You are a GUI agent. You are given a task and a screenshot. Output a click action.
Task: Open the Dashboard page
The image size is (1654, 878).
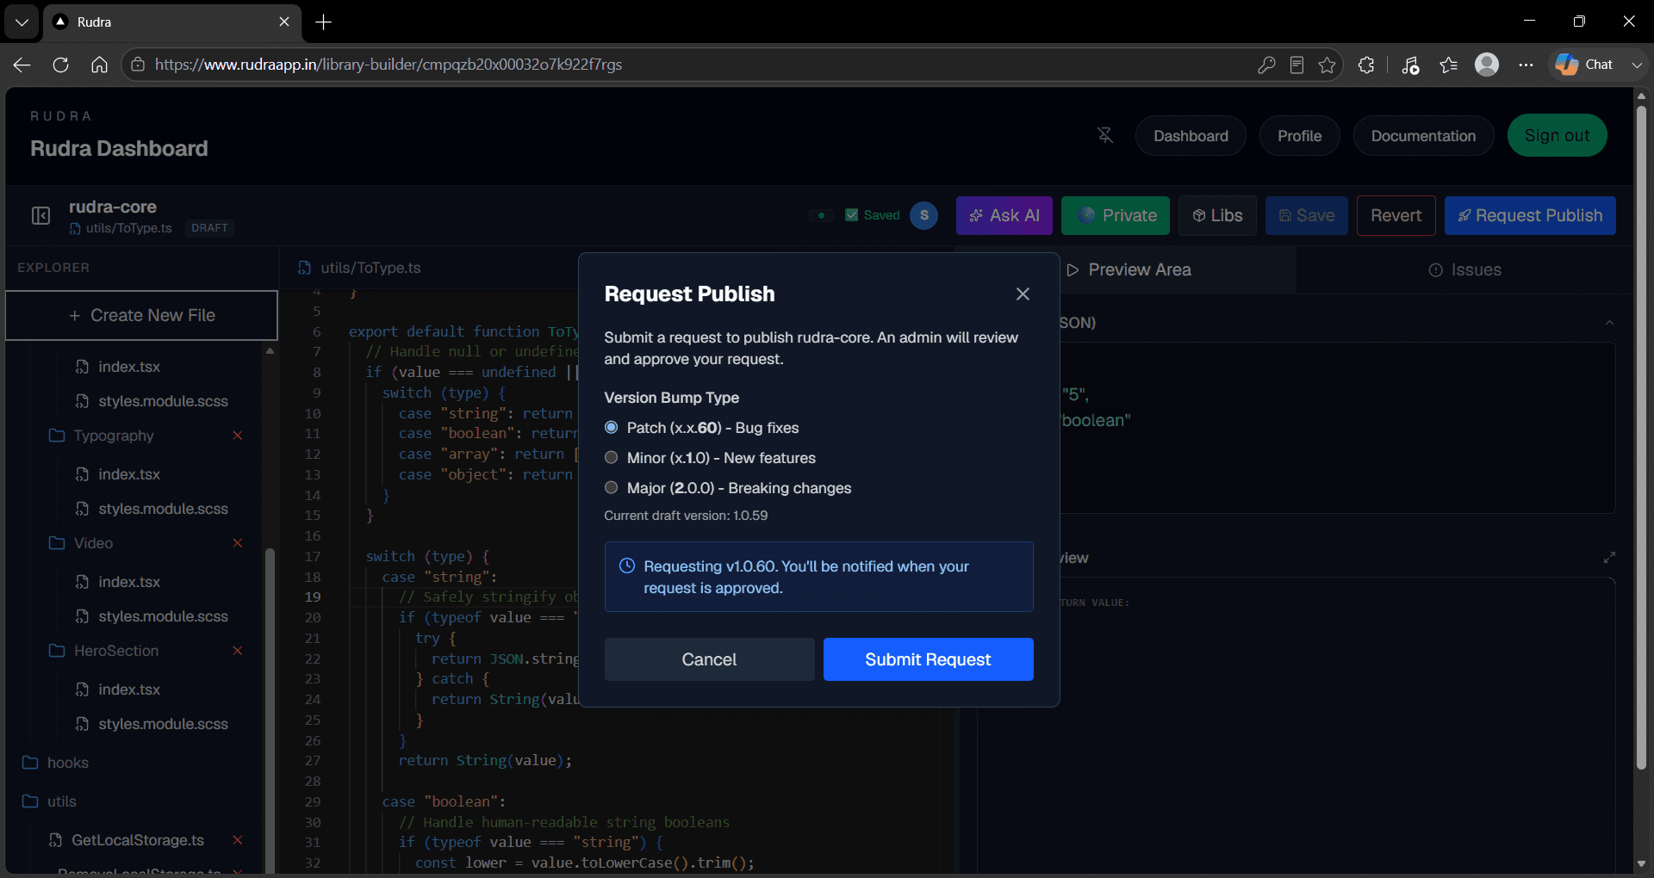[x=1191, y=136]
